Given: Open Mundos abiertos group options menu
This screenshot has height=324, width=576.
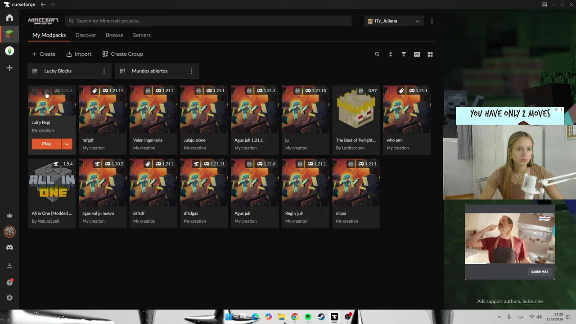Looking at the screenshot, I should click(x=192, y=71).
